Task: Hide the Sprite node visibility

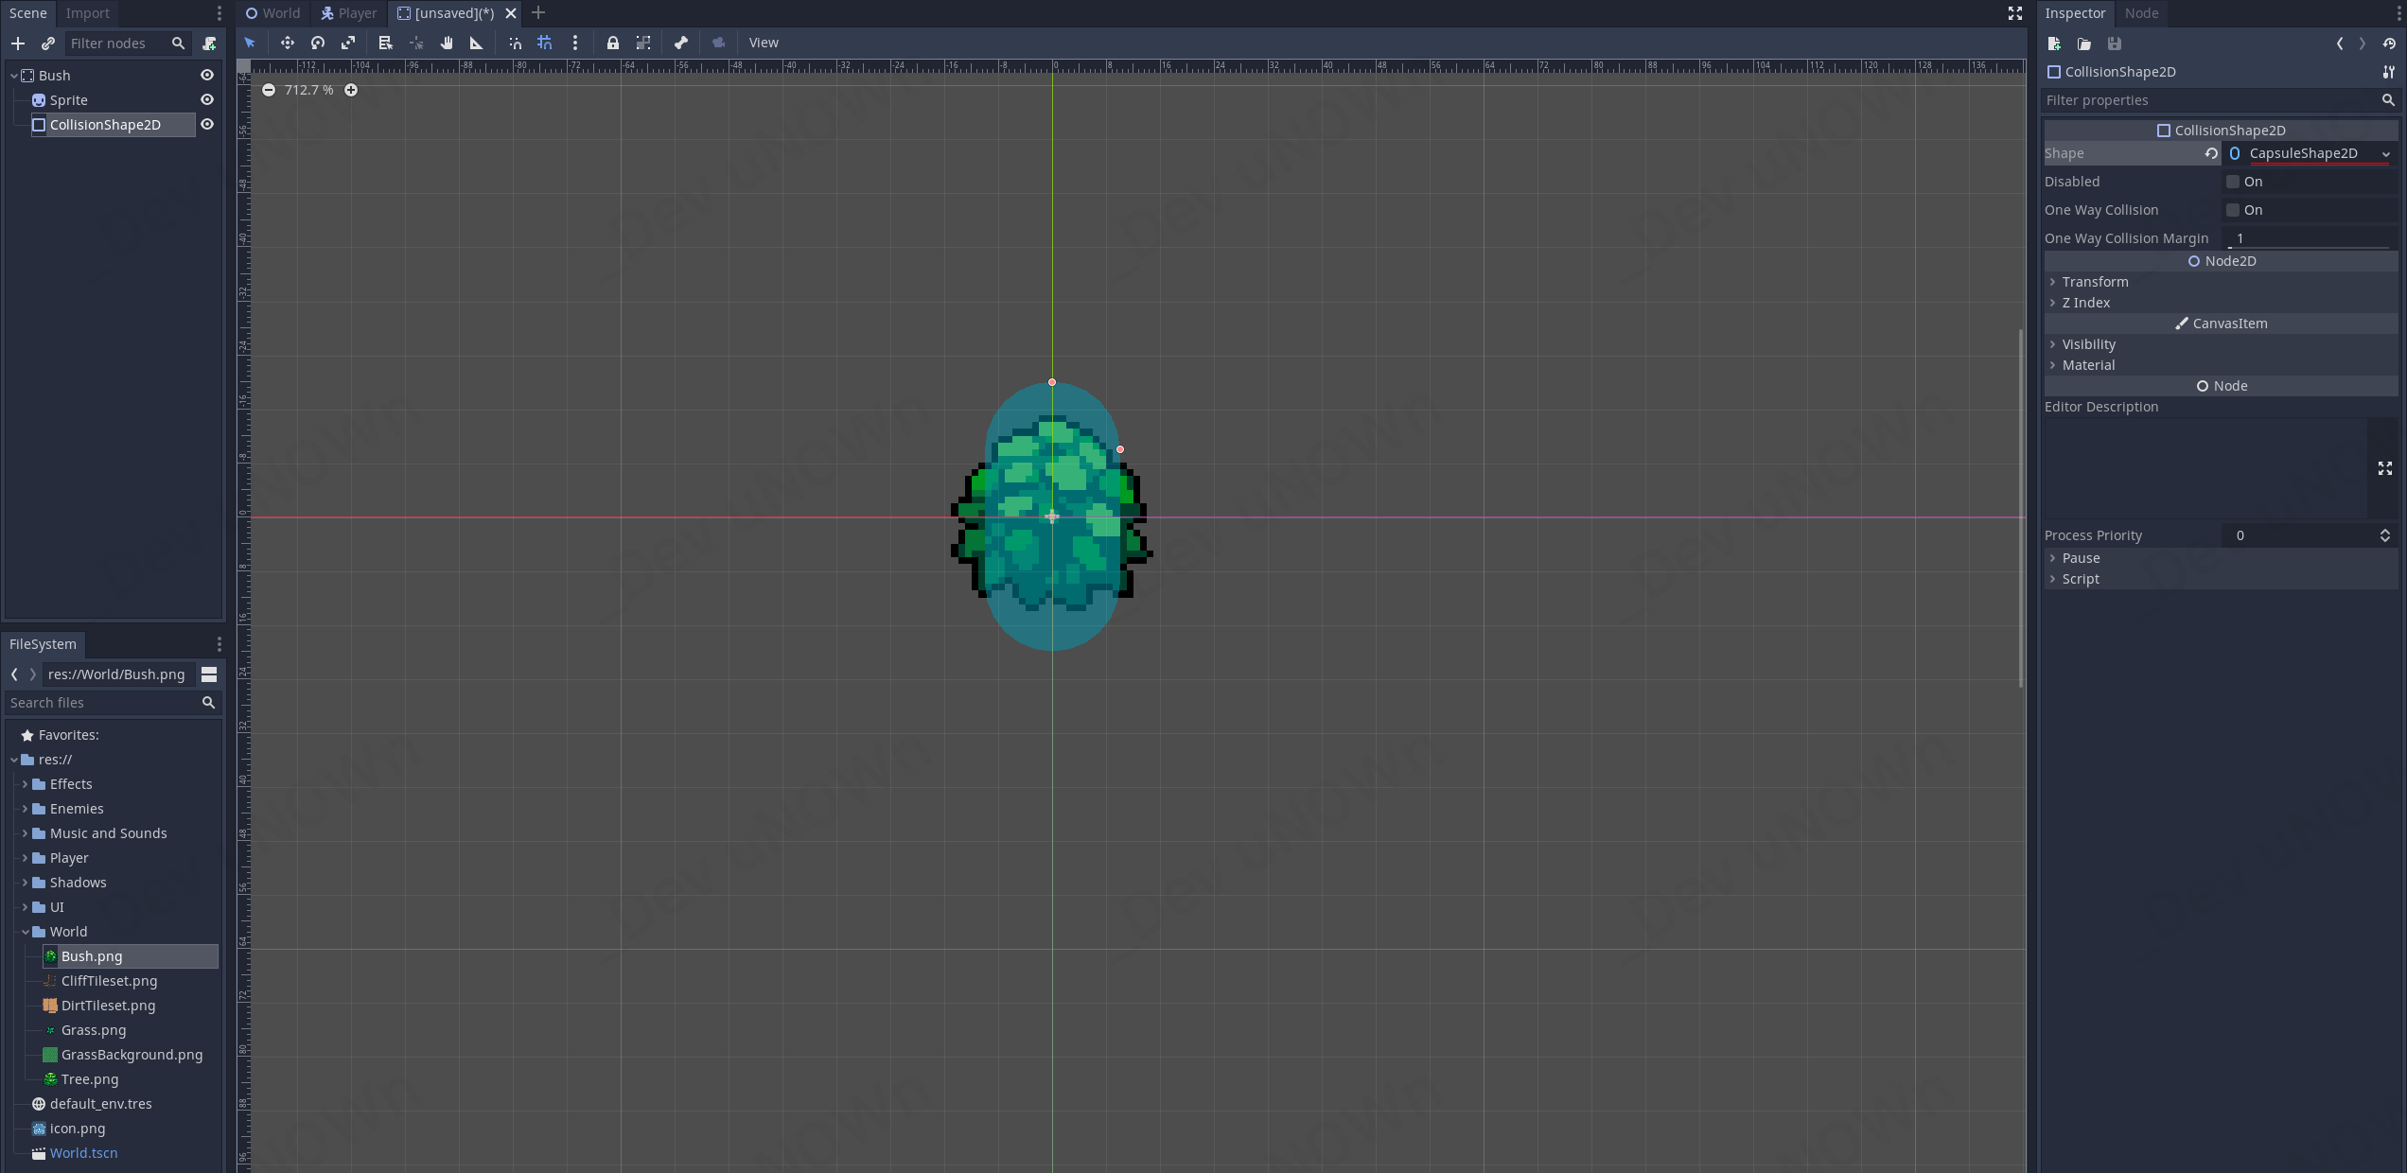Action: pos(207,100)
